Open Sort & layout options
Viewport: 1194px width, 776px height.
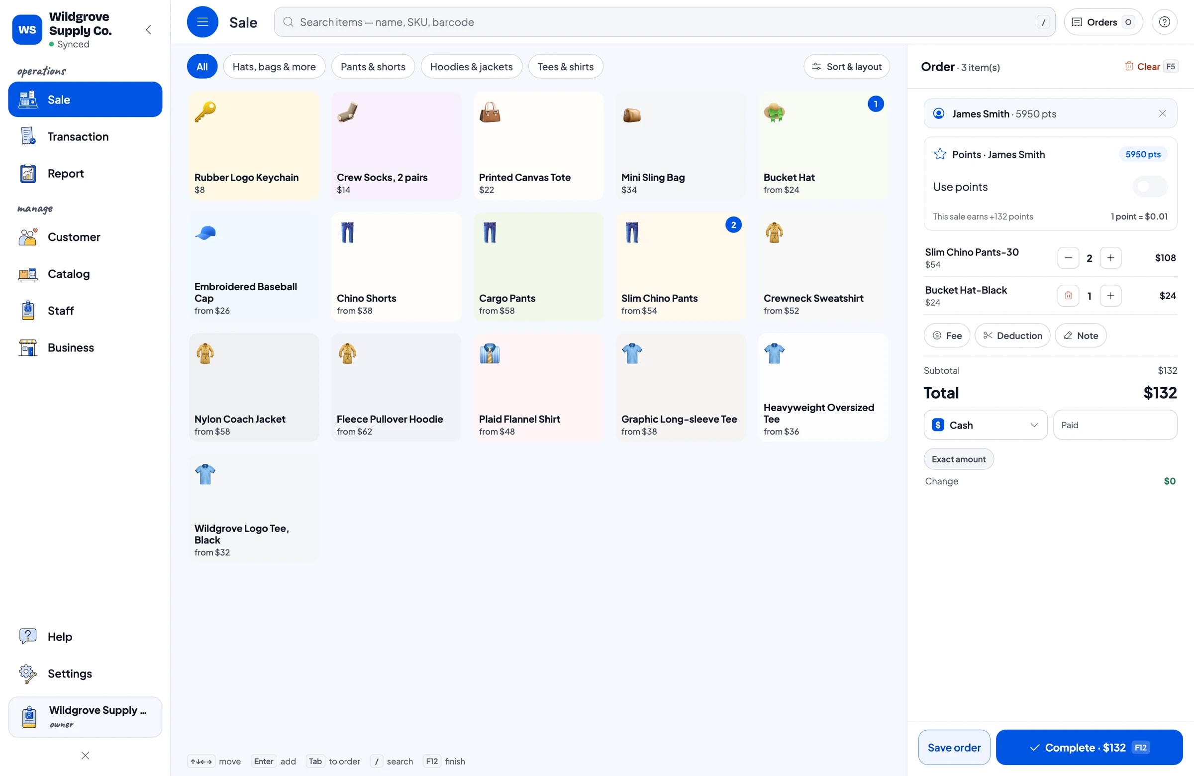point(846,66)
